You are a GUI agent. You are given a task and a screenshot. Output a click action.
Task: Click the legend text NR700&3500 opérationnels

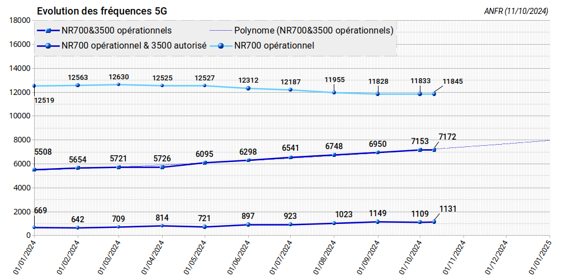point(117,31)
